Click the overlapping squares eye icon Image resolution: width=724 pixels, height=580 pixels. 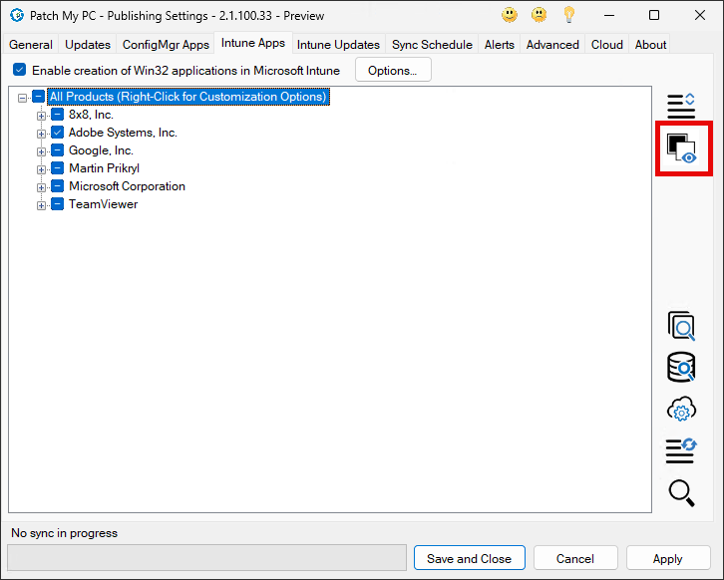point(681,148)
